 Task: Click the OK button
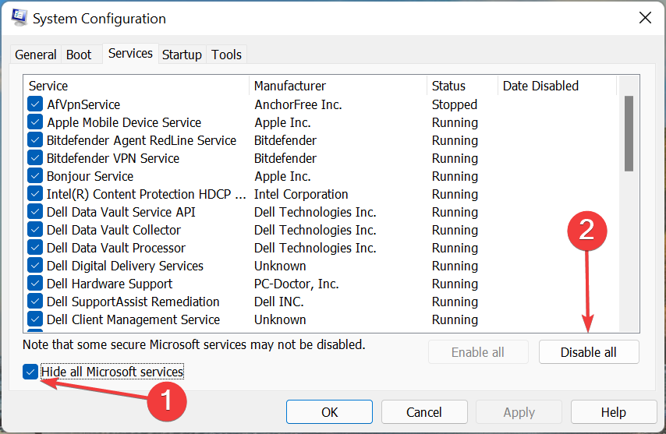pos(329,412)
